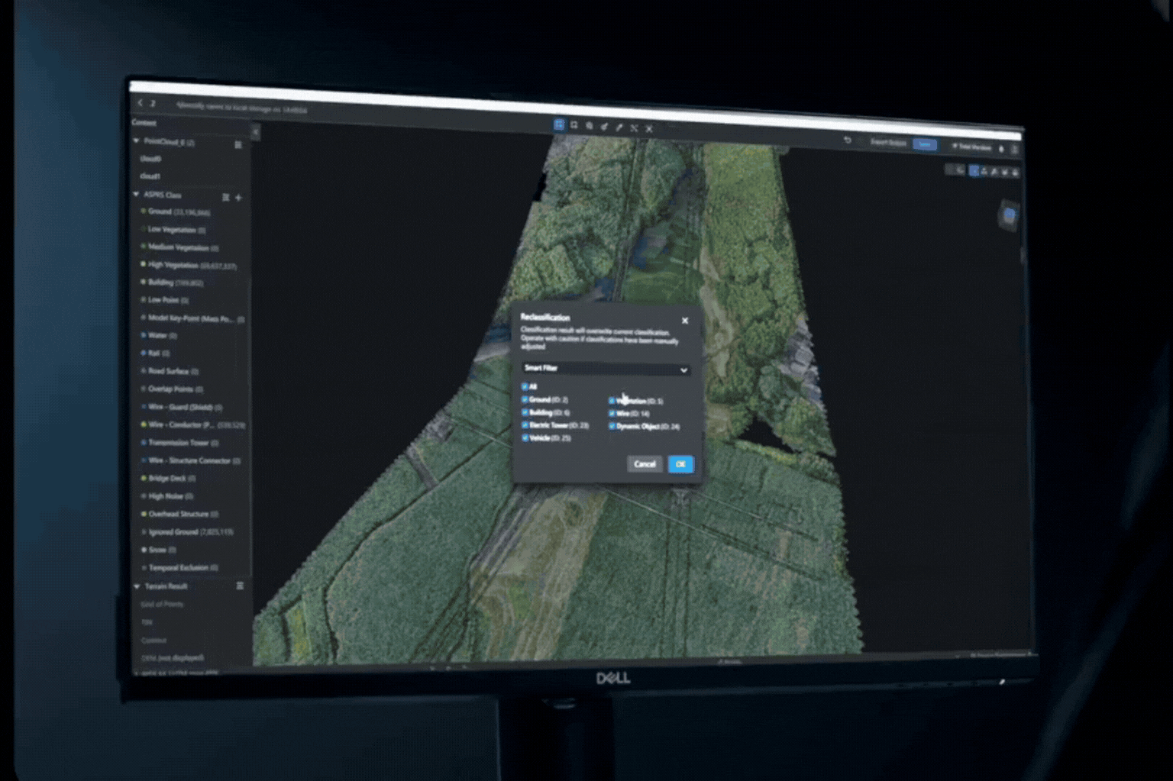
Task: Open the list menu icon beside Terrain Result
Action: (x=240, y=586)
